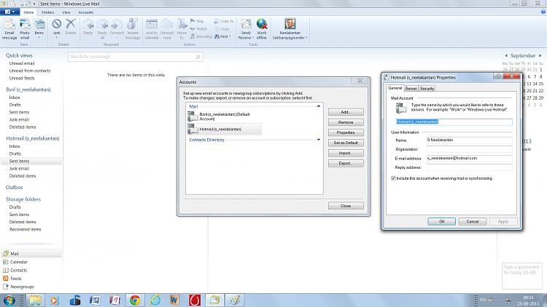Click the Reply address input field
This screenshot has width=547, height=307.
click(469, 167)
